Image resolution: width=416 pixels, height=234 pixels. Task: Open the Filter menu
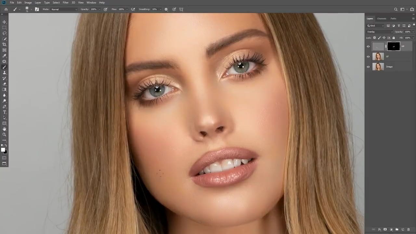[66, 3]
